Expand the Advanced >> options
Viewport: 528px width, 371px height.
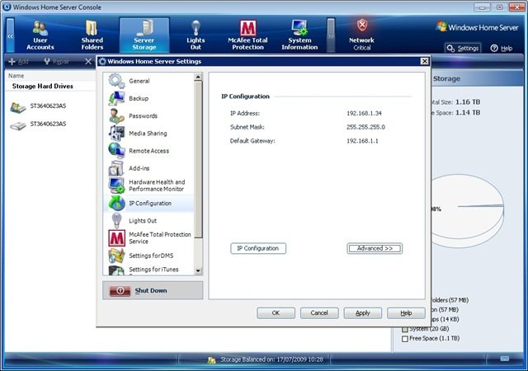375,248
